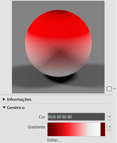Click the gray background of the preview
This screenshot has width=117, height=143.
[18, 27]
